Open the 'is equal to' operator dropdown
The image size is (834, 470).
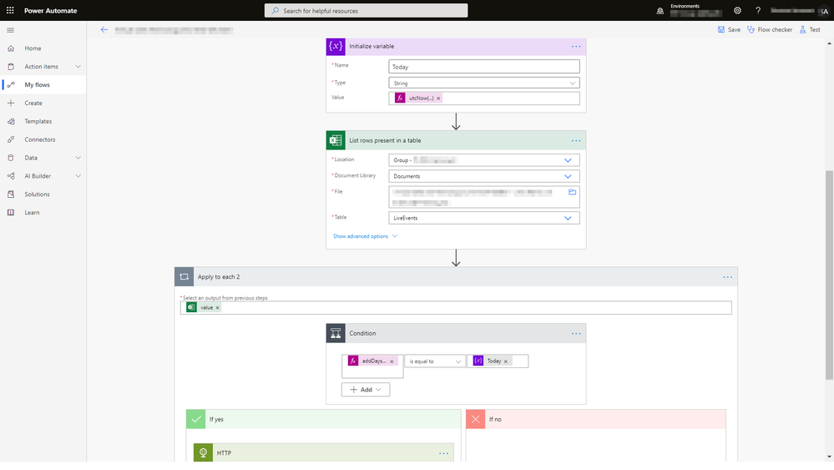click(x=435, y=361)
